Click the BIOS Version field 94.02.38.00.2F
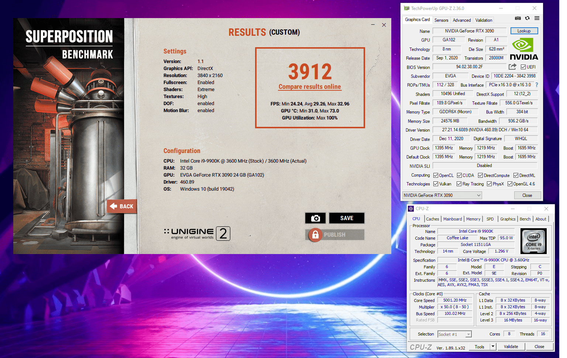 (469, 67)
